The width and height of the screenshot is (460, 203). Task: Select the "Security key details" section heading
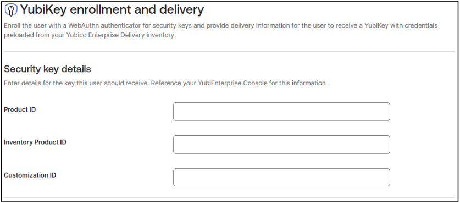tap(47, 69)
